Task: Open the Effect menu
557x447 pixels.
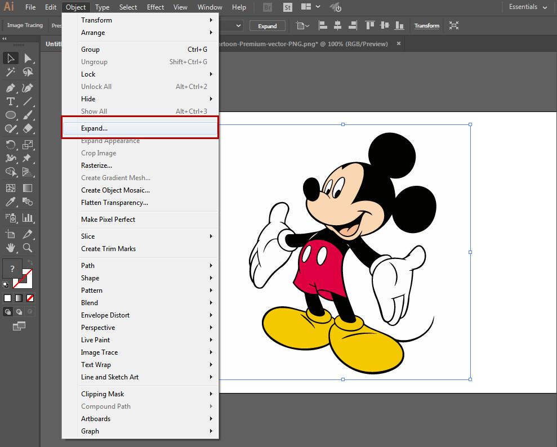Action: (155, 7)
